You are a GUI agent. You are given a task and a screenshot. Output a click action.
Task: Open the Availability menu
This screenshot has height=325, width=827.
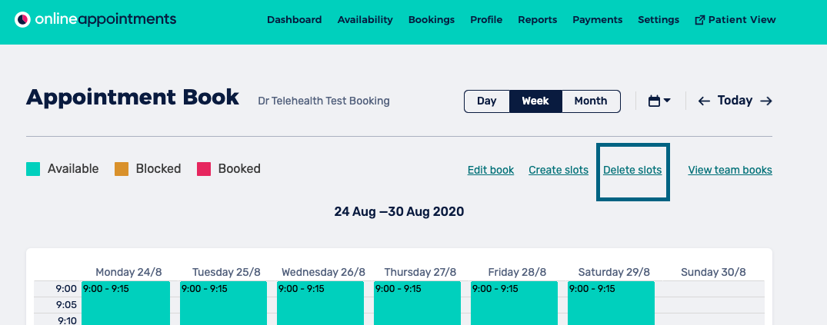[365, 20]
